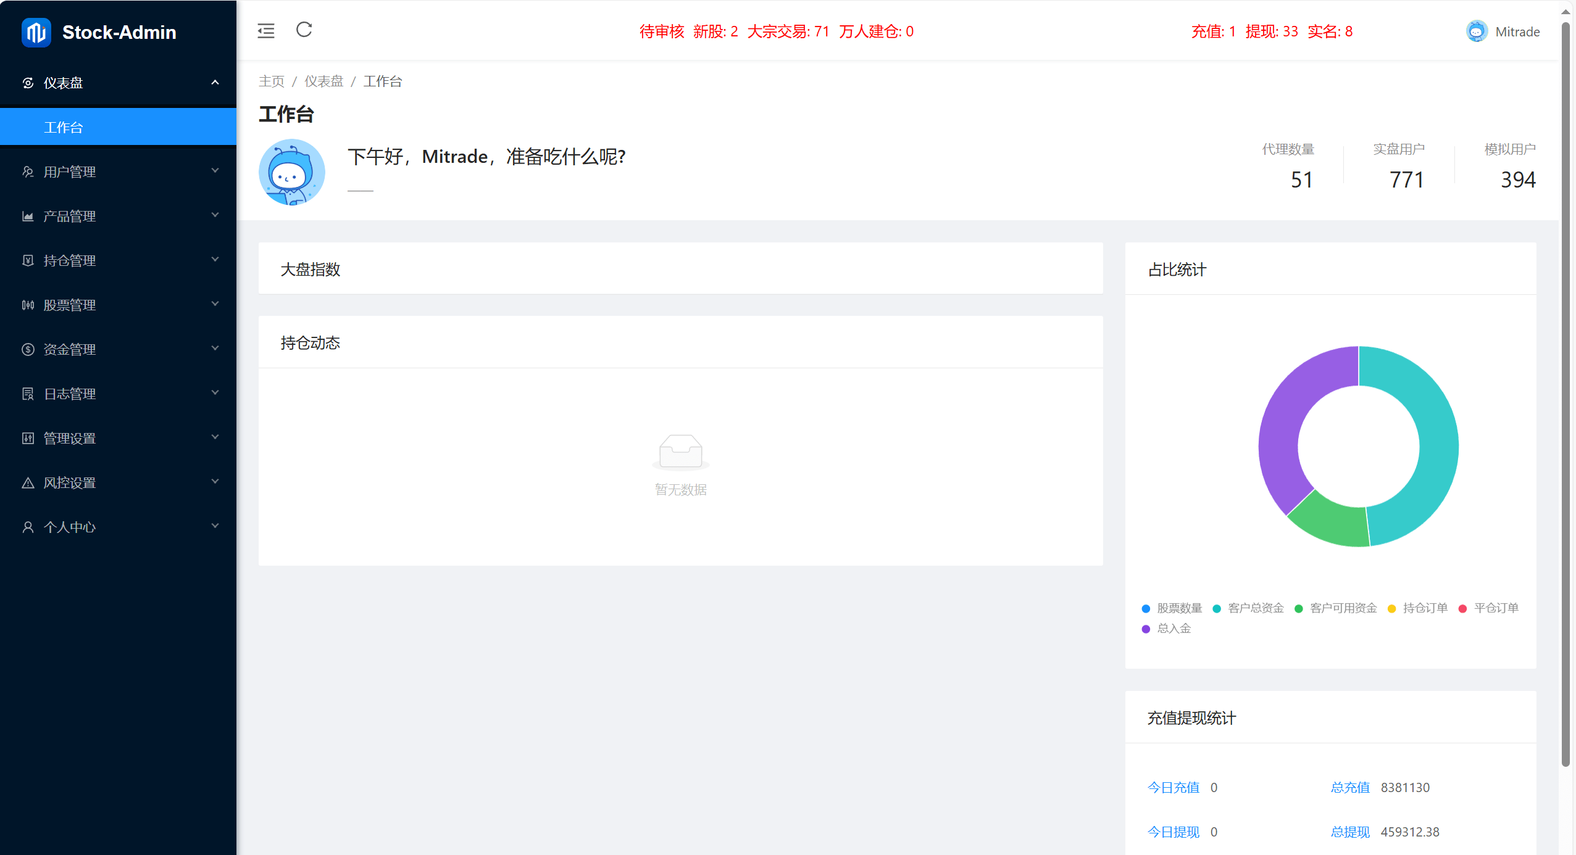
Task: Click the sidebar collapse toggle icon
Action: pos(265,30)
